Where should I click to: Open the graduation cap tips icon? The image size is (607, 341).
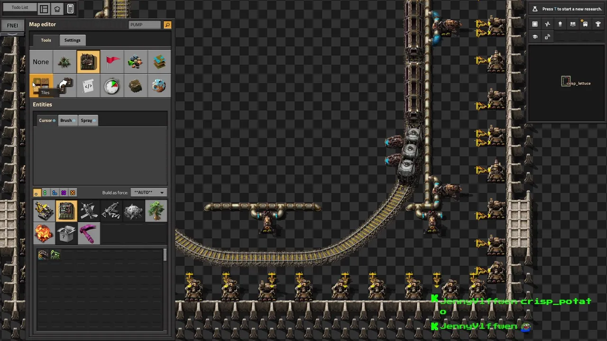[535, 37]
